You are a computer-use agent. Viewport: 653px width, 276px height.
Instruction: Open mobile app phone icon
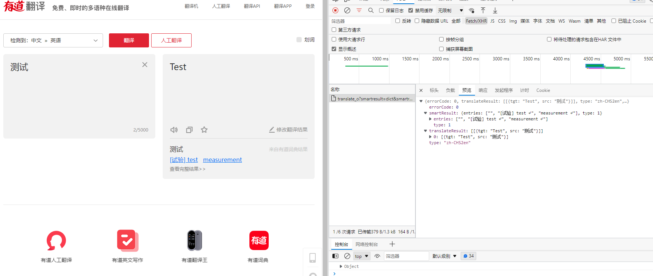tap(312, 258)
